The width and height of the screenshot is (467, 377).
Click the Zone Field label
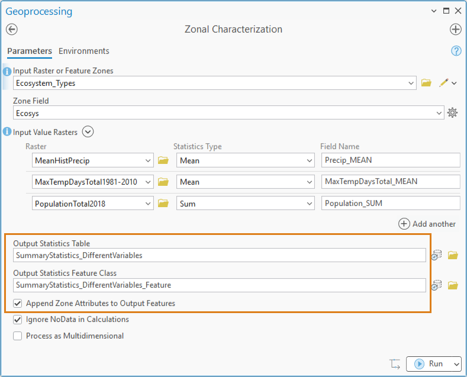tap(31, 101)
